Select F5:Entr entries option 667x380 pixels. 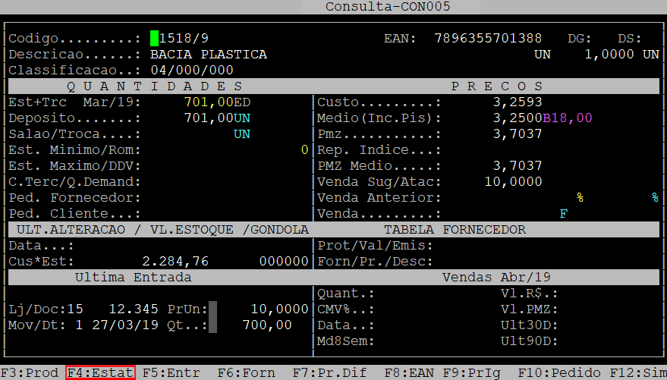coord(171,372)
